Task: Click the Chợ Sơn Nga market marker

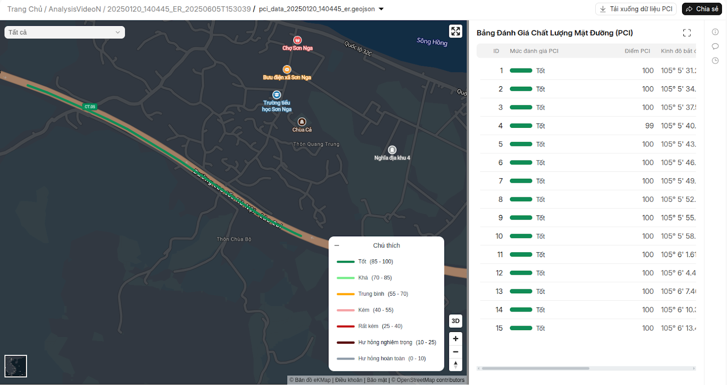Action: 297,40
